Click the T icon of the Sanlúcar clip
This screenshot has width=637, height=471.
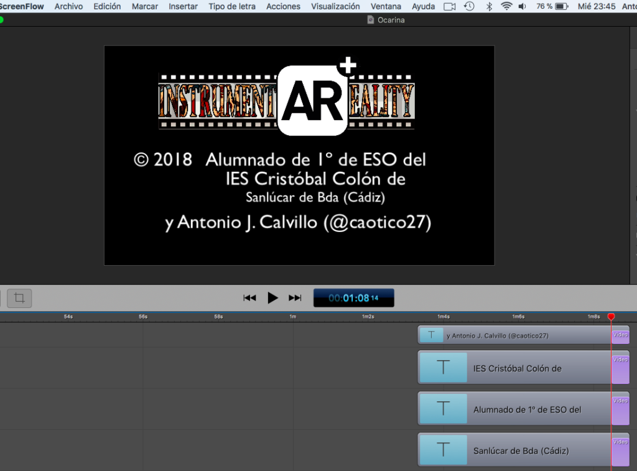pos(443,450)
